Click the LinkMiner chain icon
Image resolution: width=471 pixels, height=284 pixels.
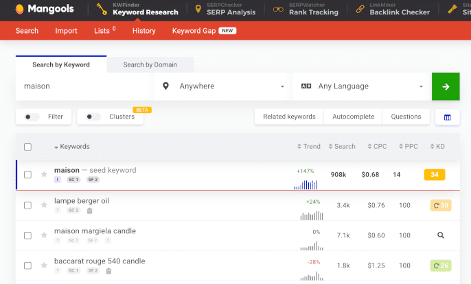pyautogui.click(x=360, y=9)
